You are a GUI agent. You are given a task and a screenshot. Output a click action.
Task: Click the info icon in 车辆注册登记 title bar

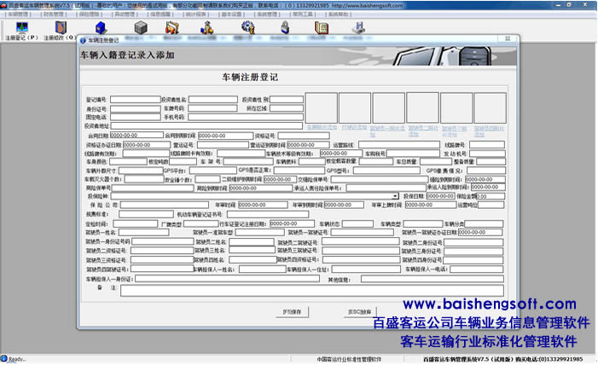83,40
